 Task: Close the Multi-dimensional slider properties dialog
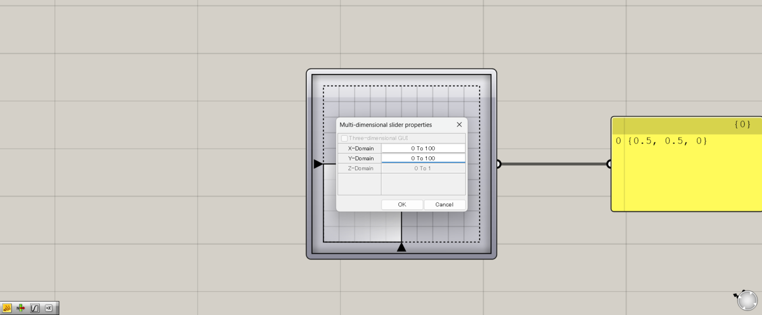click(459, 125)
